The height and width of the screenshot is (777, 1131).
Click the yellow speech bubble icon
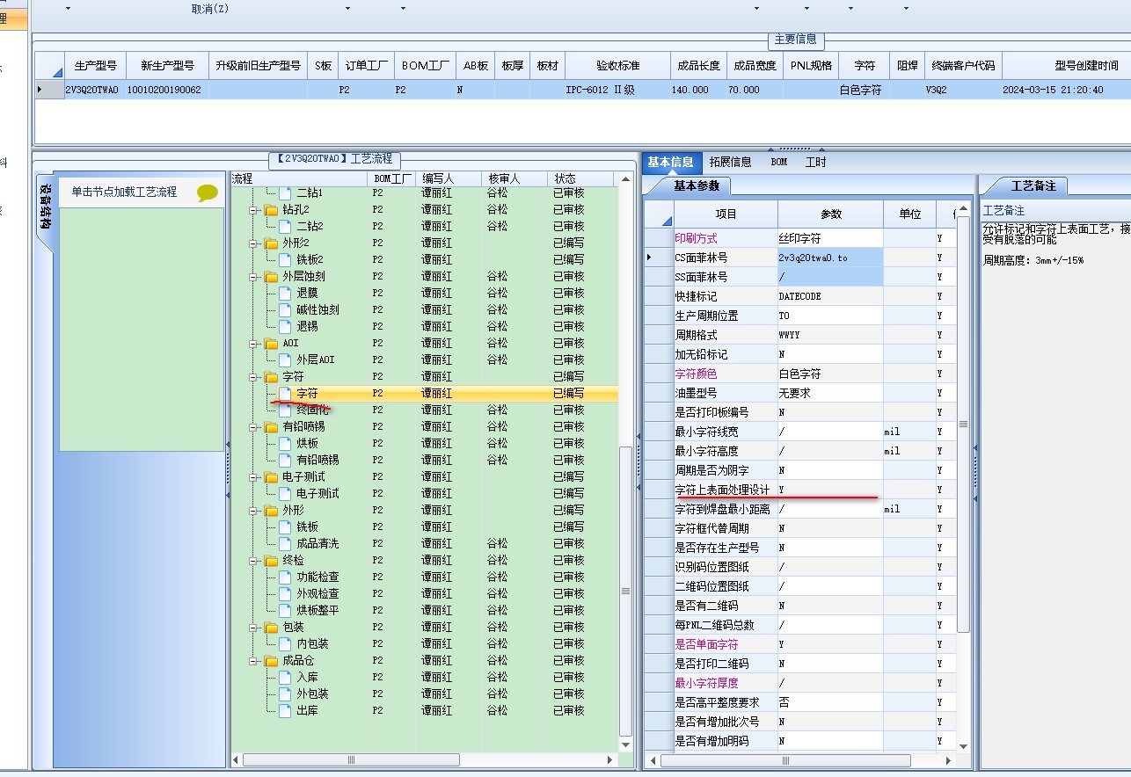(208, 192)
